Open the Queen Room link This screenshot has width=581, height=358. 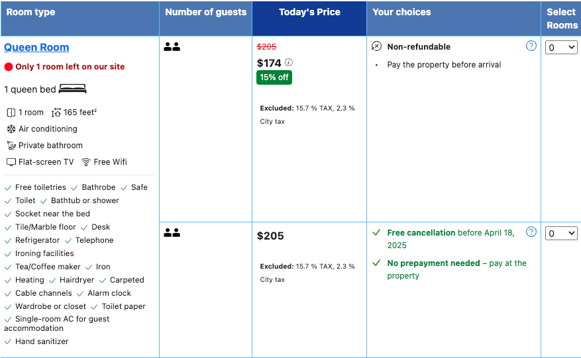click(x=36, y=47)
